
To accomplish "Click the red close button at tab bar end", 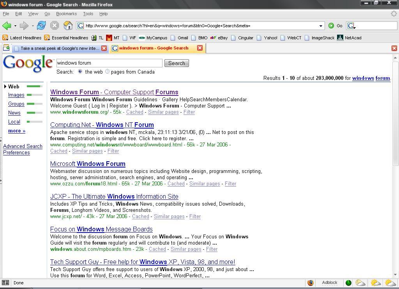I will 394,48.
